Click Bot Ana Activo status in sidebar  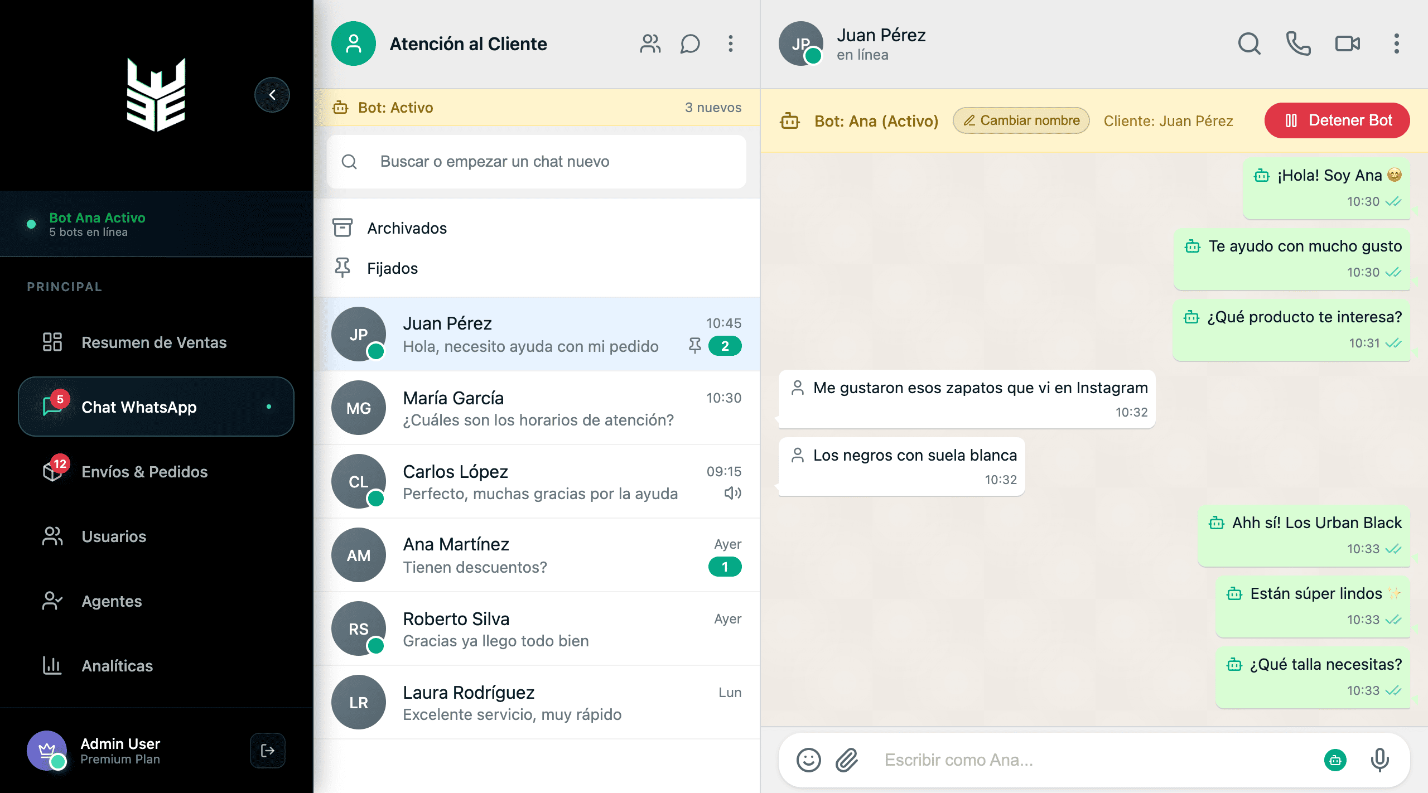click(156, 224)
